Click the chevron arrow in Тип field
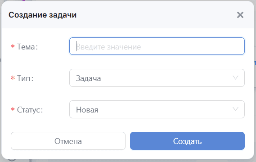 tap(235, 77)
